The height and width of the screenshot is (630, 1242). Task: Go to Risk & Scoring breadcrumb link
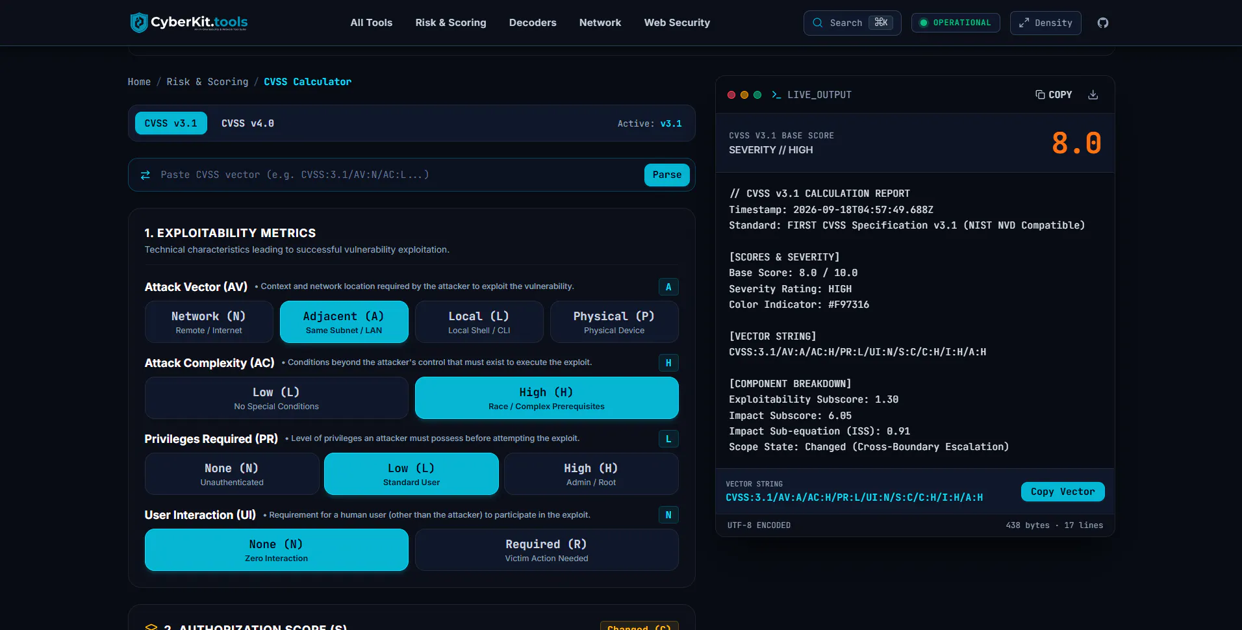point(207,82)
